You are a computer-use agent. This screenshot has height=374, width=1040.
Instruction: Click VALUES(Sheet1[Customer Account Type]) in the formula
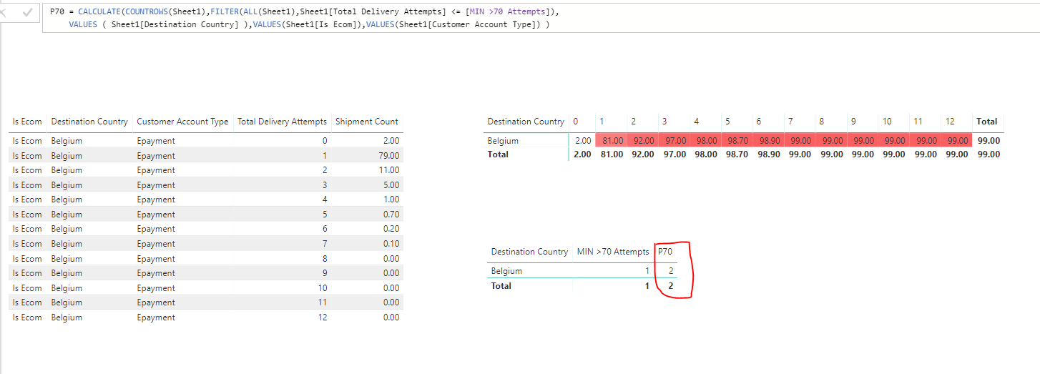455,25
